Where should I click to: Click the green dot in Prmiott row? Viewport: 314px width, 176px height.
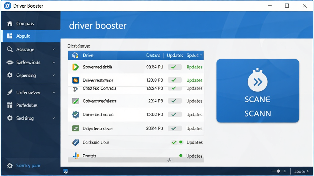181,156
